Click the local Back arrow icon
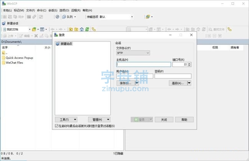Image resolution: width=249 pixels, height=161 pixels. coord(52,29)
